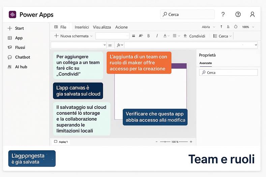This screenshot has width=266, height=177.
Task: Click the text alignment equals icon
Action: tap(134, 36)
